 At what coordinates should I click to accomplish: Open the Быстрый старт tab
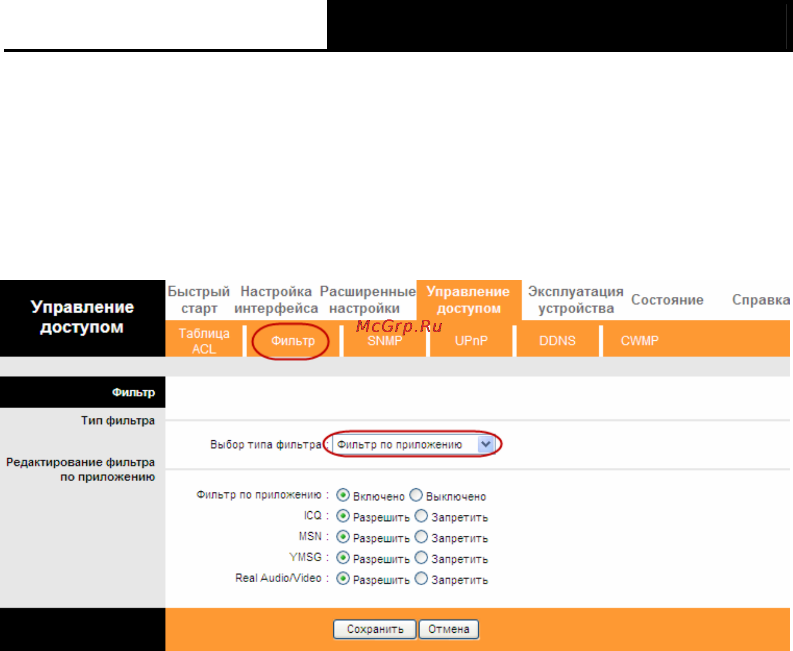click(x=199, y=299)
